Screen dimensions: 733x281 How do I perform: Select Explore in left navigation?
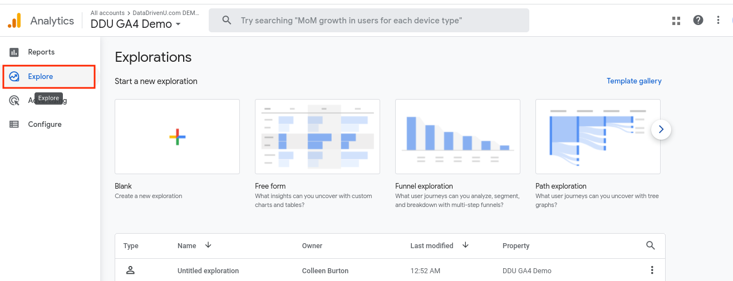pos(41,77)
